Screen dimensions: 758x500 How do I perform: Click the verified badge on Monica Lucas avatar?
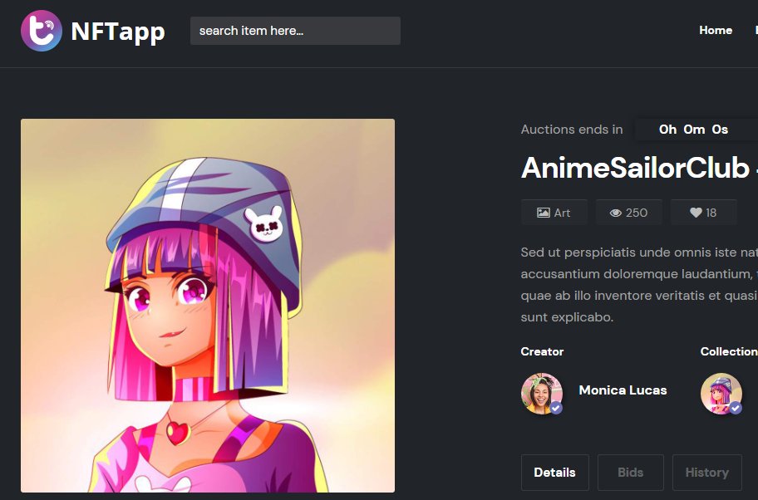click(556, 408)
